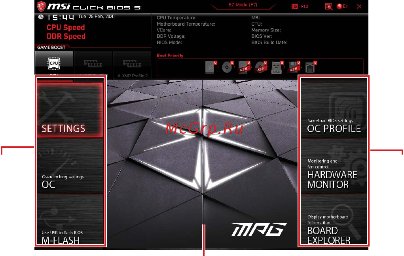This screenshot has width=404, height=256.
Task: Select the USB floppy boot device icon
Action: point(294,67)
